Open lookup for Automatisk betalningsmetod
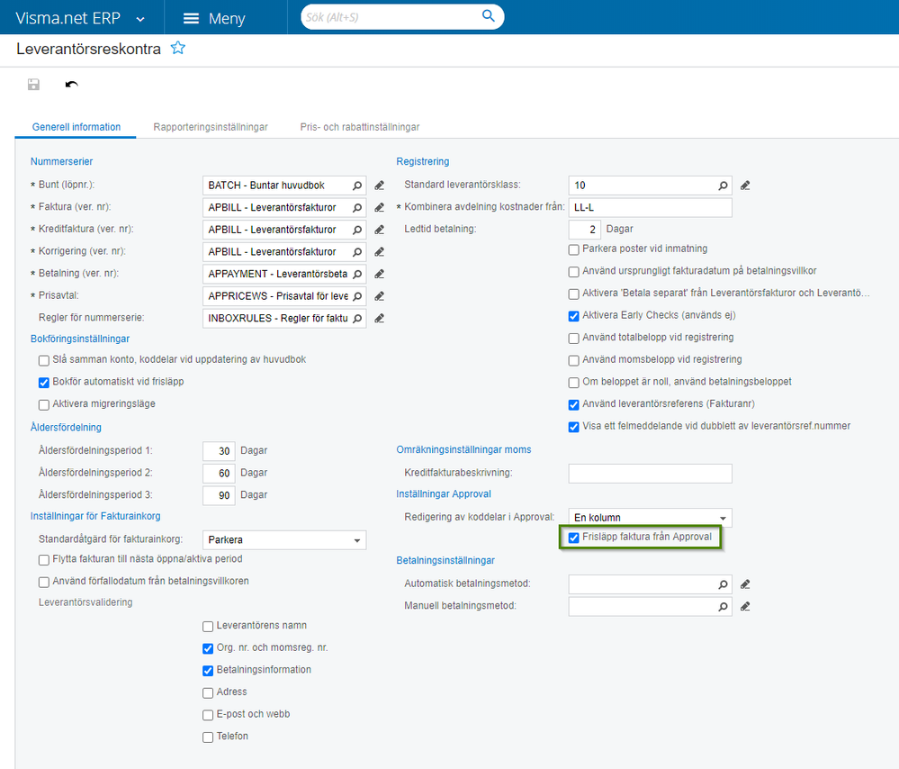The width and height of the screenshot is (899, 769). tap(723, 584)
